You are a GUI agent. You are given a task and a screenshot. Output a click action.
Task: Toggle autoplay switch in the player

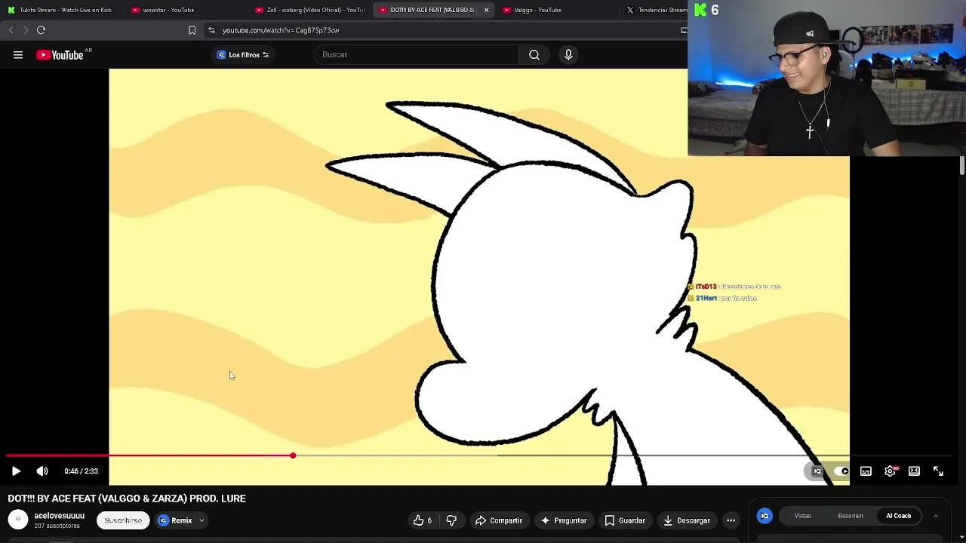(x=841, y=471)
